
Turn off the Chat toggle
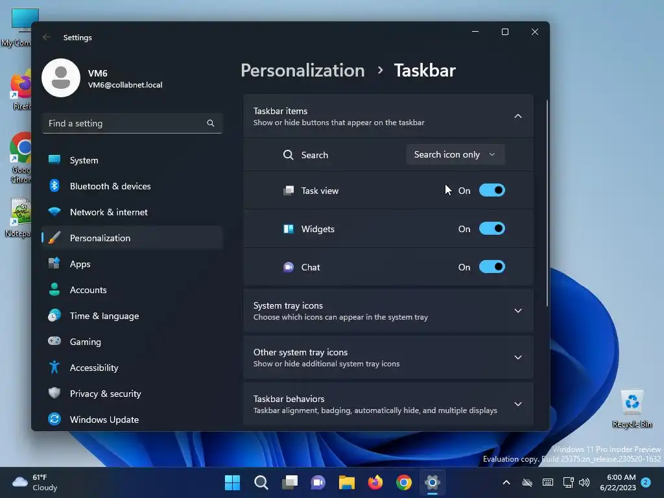click(492, 267)
